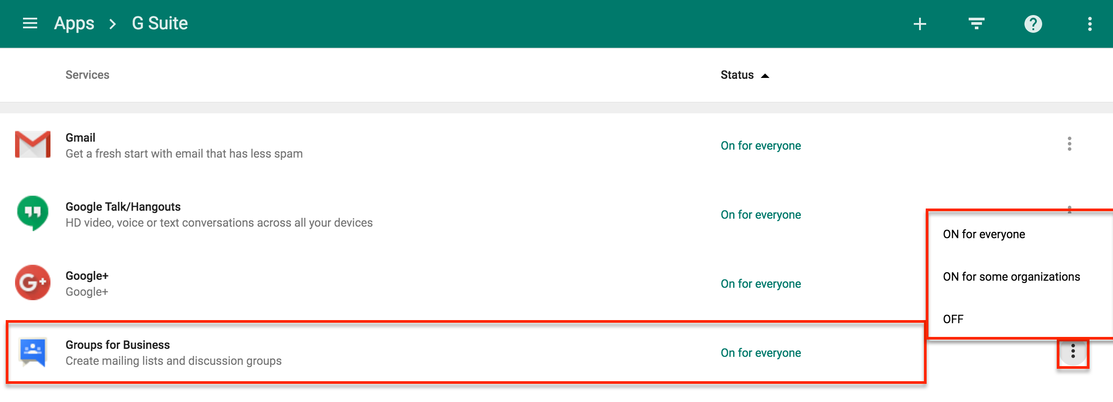Viewport: 1113px width, 402px height.
Task: Click G Suite breadcrumb title
Action: click(160, 23)
